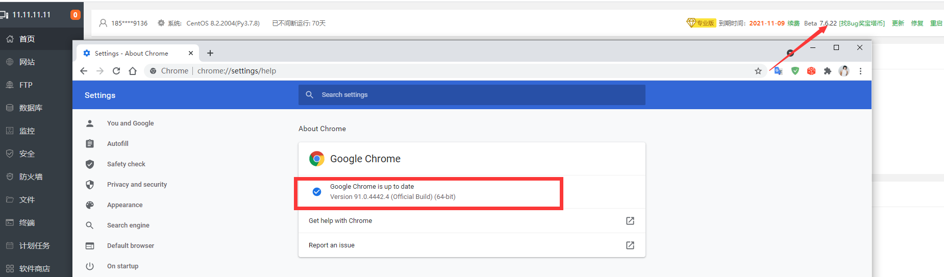944x277 pixels.
Task: Open the Extensions puzzle-piece menu
Action: [828, 71]
